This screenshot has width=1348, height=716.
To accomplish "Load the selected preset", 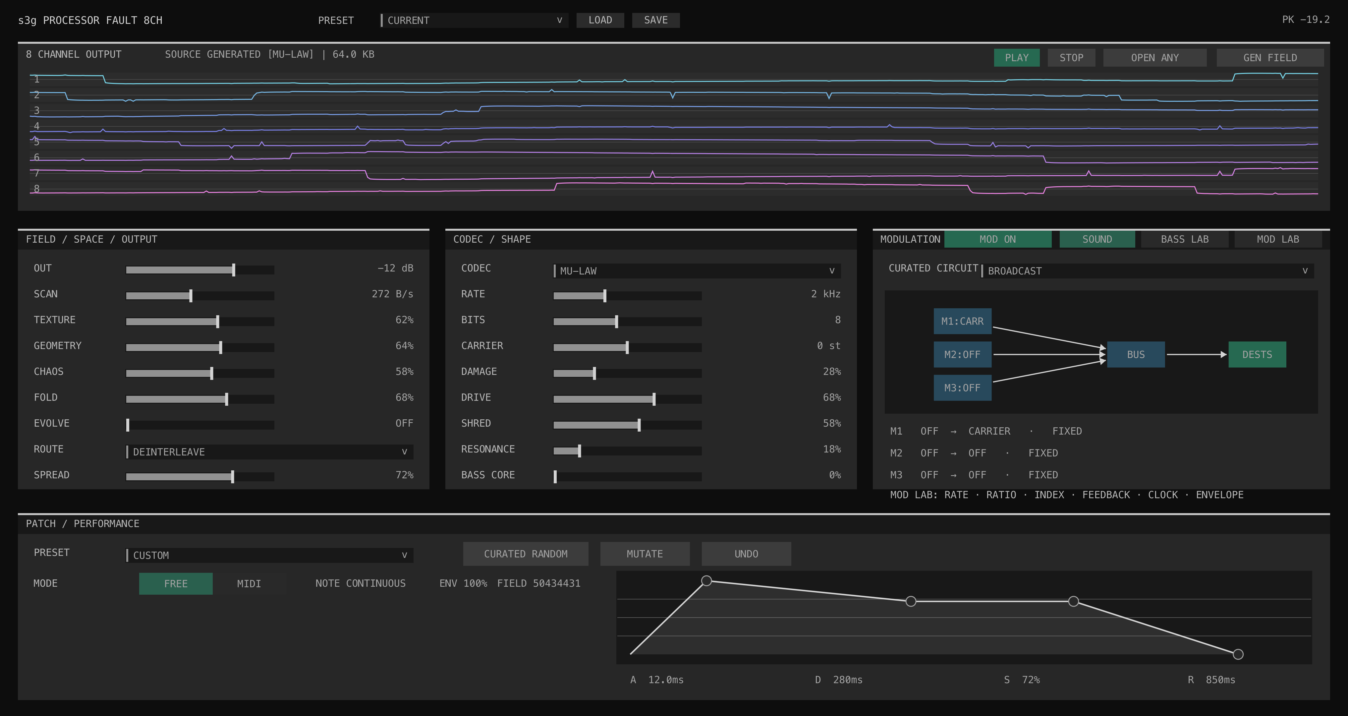I will point(600,20).
